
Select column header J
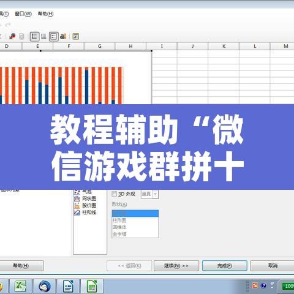(x=192, y=46)
